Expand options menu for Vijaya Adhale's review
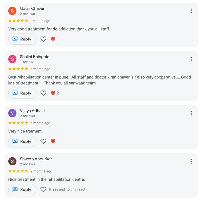 (x=191, y=113)
